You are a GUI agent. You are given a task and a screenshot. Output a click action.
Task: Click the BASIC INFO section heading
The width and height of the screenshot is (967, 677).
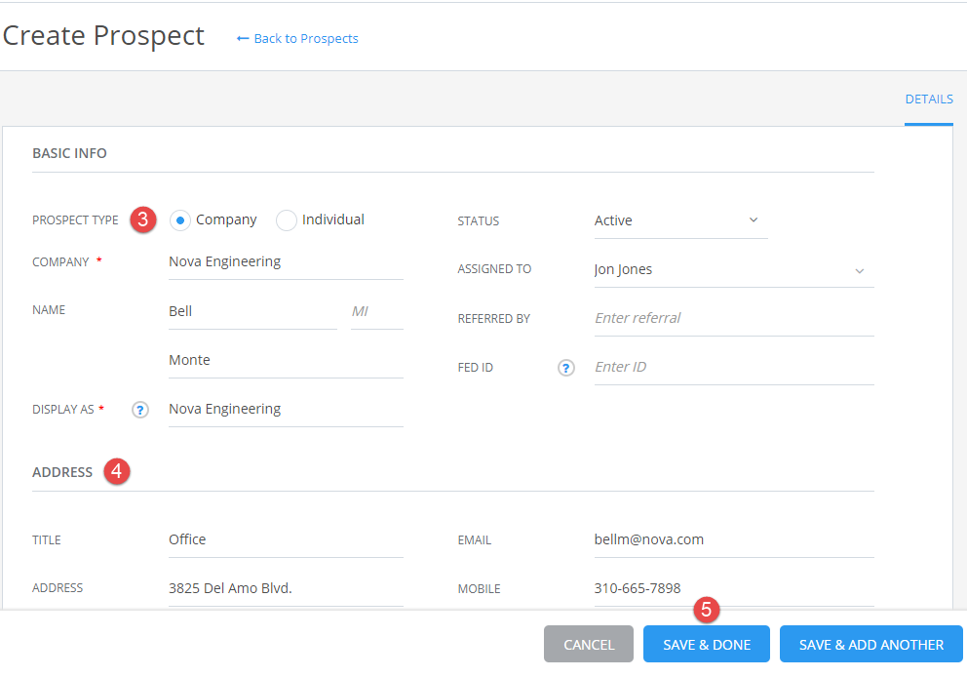(x=69, y=154)
